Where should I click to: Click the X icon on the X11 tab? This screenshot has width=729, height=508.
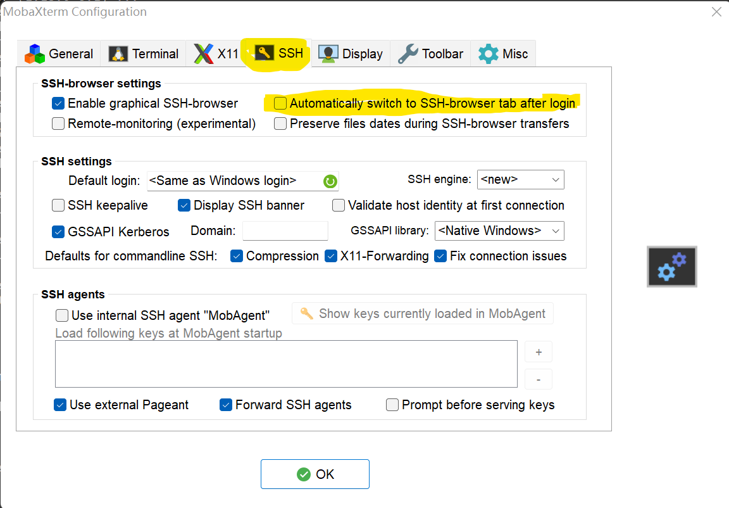point(204,53)
